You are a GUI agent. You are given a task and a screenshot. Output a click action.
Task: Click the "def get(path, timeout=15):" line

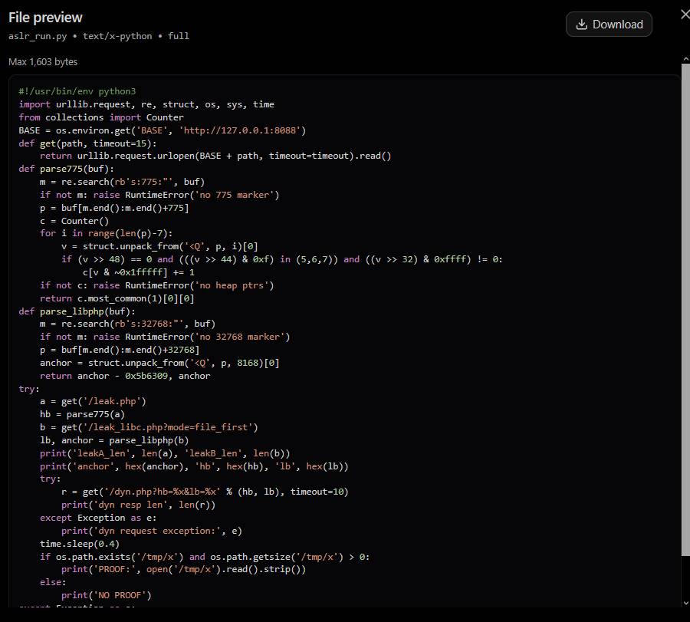[87, 143]
